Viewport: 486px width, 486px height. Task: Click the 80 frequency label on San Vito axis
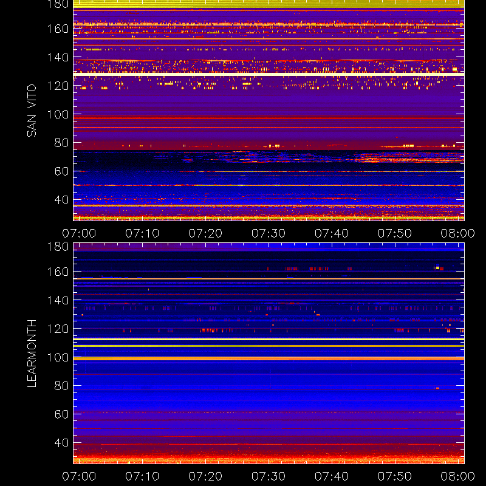coord(61,143)
